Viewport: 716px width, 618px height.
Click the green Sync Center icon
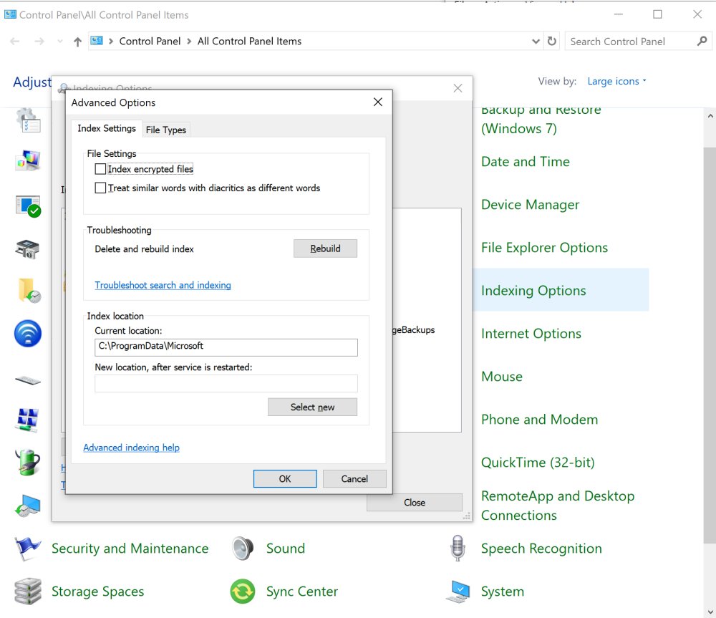click(x=243, y=592)
